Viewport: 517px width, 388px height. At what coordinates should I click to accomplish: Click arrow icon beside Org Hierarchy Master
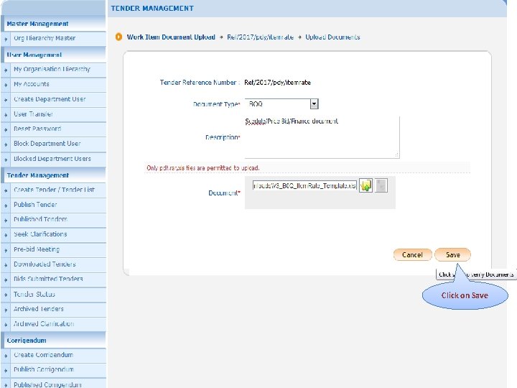coord(6,40)
